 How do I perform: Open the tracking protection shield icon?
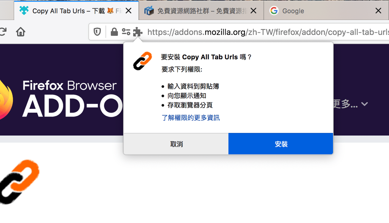(x=97, y=32)
